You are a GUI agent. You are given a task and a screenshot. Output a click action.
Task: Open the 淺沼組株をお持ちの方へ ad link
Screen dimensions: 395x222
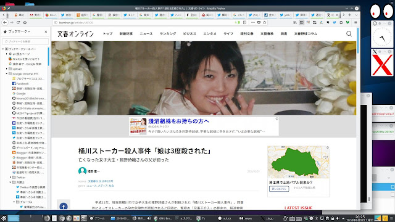(x=178, y=121)
